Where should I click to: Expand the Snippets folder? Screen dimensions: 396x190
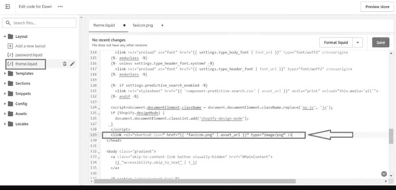coord(5,94)
